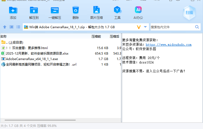This screenshot has width=203, height=129.
Task: Click the search magnifier icon
Action: [x=197, y=27]
